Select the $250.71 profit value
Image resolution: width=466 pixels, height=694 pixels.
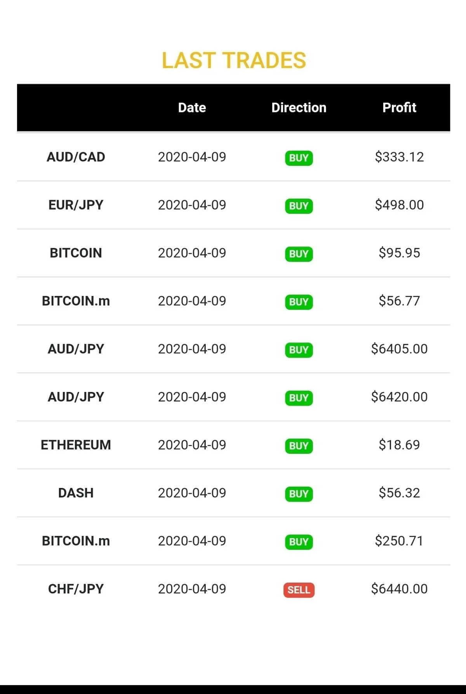399,541
